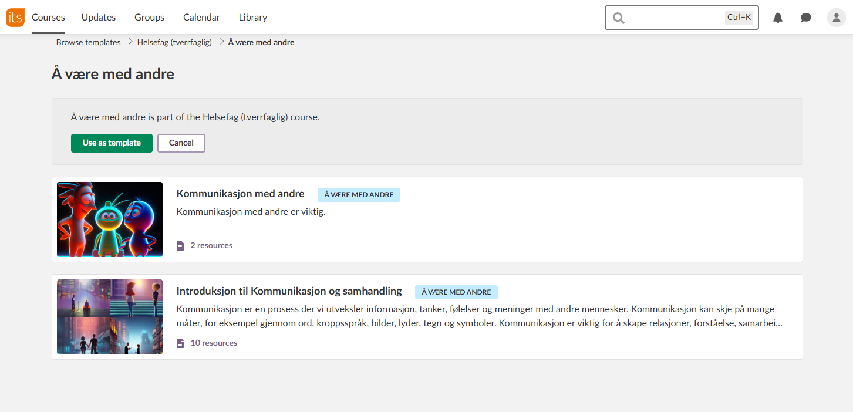Click document icon beside 2 resources
This screenshot has height=412, width=853.
(x=181, y=246)
